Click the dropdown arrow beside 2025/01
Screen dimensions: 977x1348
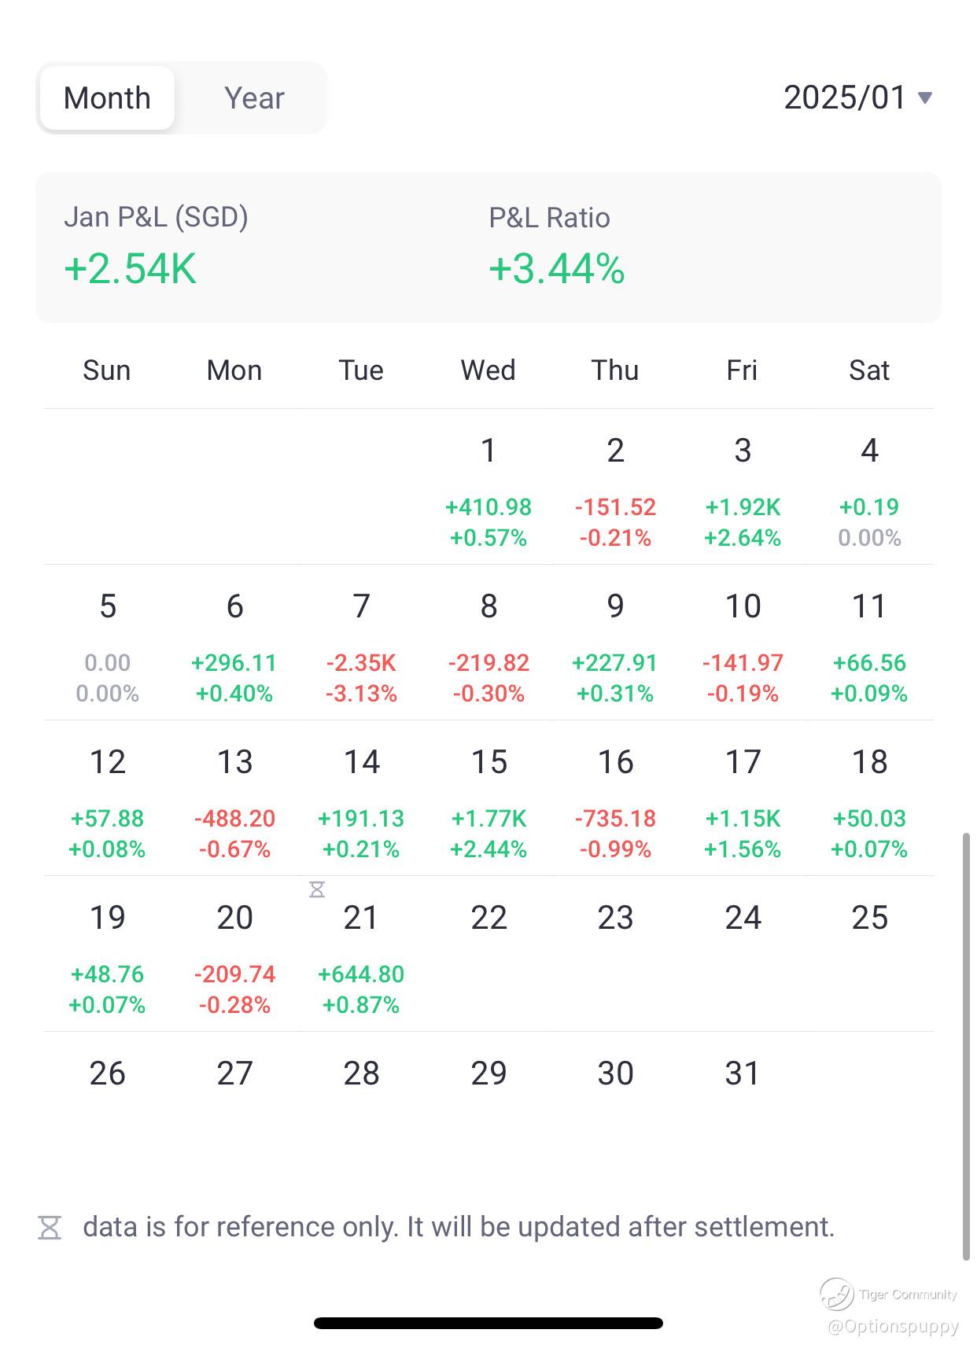926,98
